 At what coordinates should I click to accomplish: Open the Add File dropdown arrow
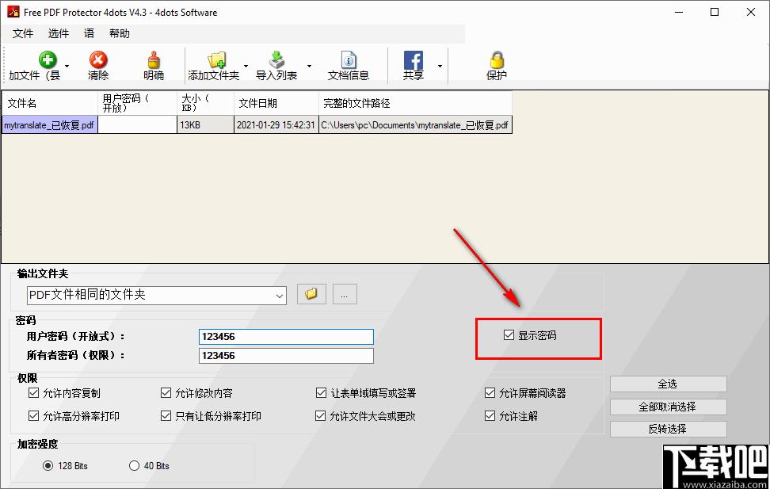(x=67, y=66)
